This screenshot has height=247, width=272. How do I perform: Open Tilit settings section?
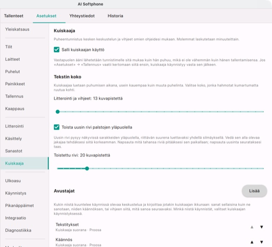coord(24,47)
